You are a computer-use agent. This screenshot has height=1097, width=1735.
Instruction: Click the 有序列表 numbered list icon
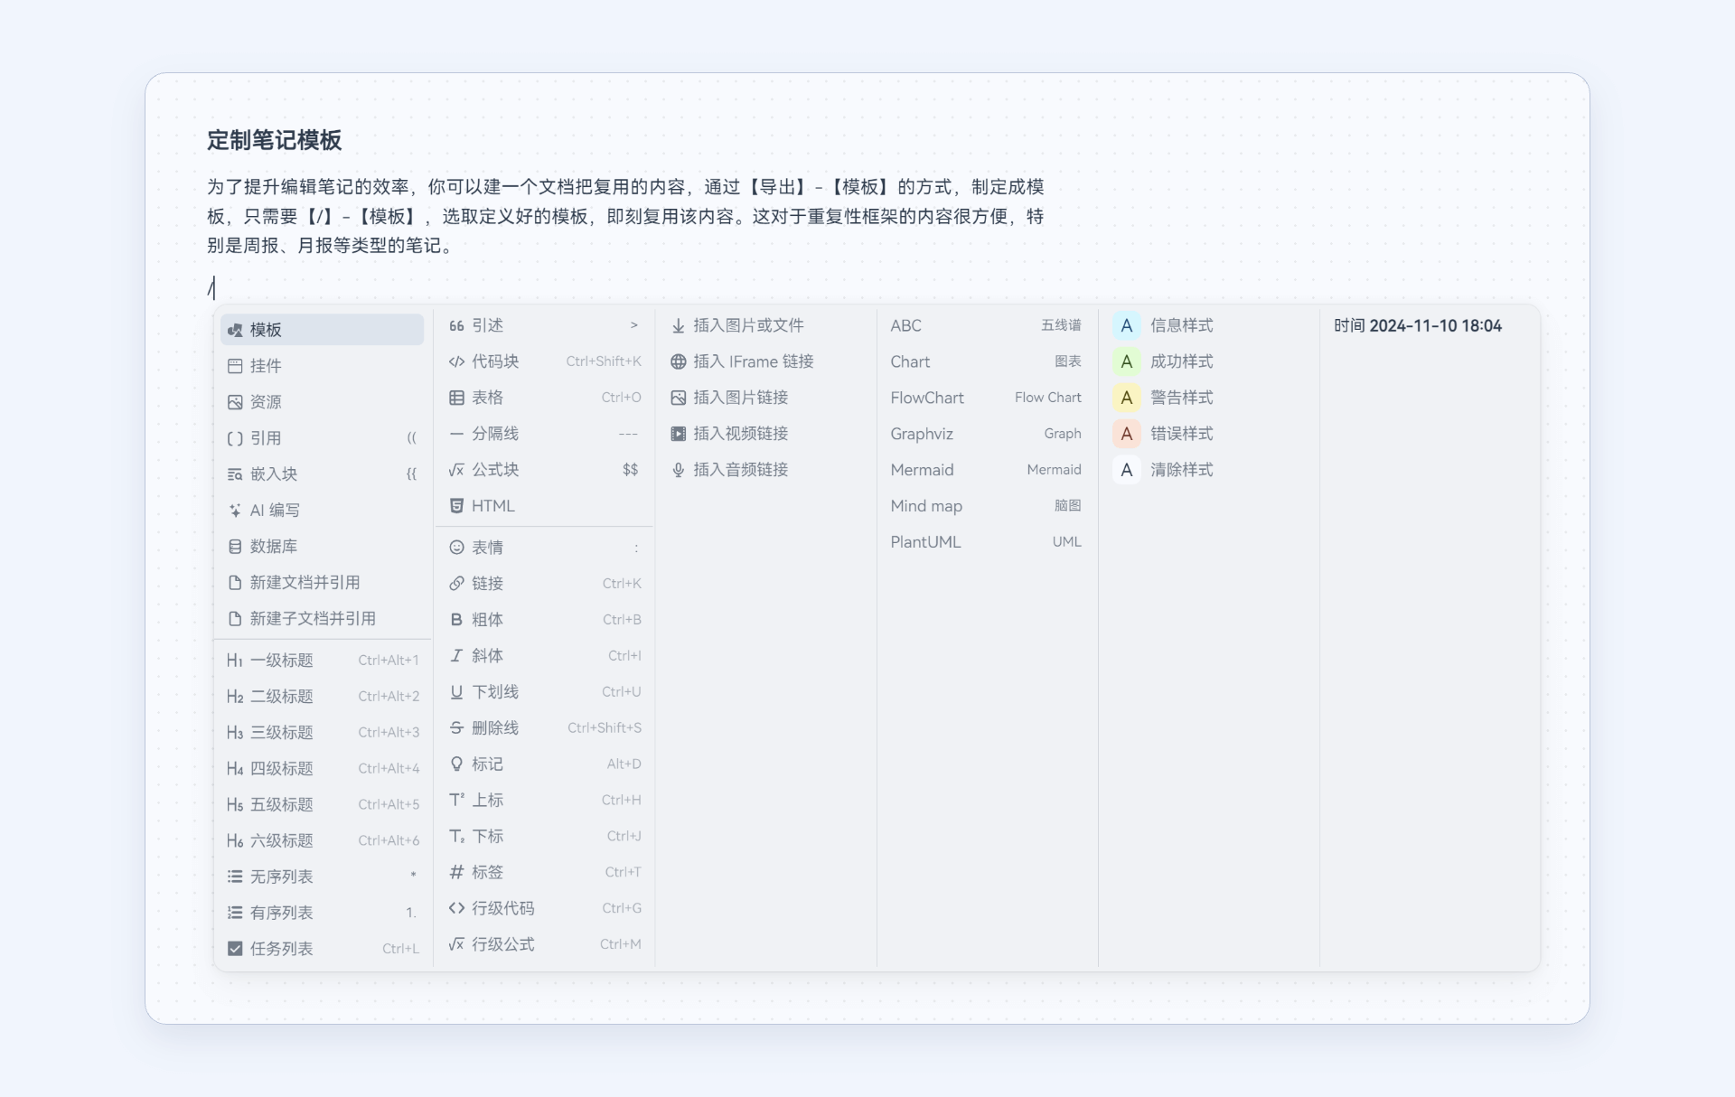[235, 913]
